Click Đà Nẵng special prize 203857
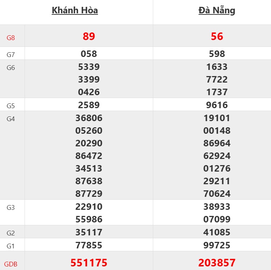 tap(217, 263)
